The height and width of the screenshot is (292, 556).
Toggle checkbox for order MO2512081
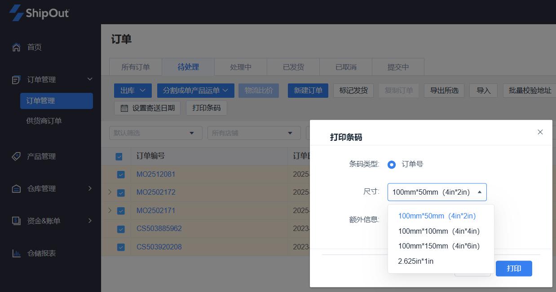click(x=121, y=174)
